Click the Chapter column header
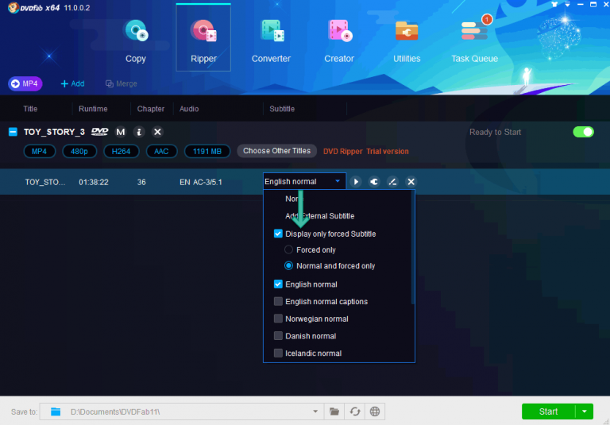 point(151,109)
